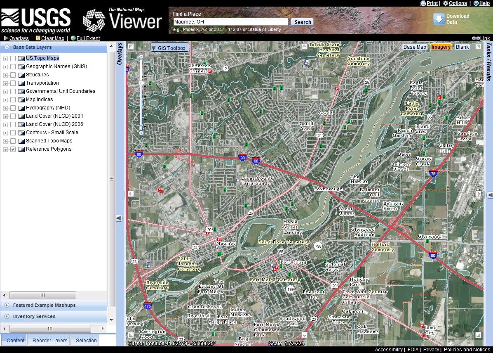Pan map left with left-edge arrow
493x353 pixels.
tap(131, 194)
